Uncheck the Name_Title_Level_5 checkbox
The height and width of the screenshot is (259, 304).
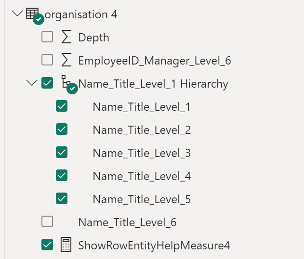62,199
